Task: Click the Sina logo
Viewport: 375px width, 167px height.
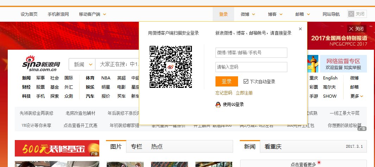Action: point(41,63)
